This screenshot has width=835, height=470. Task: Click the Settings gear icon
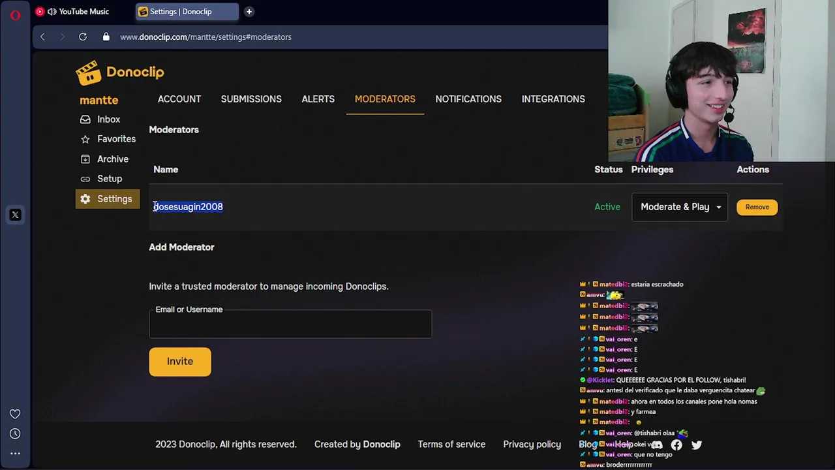tap(85, 199)
